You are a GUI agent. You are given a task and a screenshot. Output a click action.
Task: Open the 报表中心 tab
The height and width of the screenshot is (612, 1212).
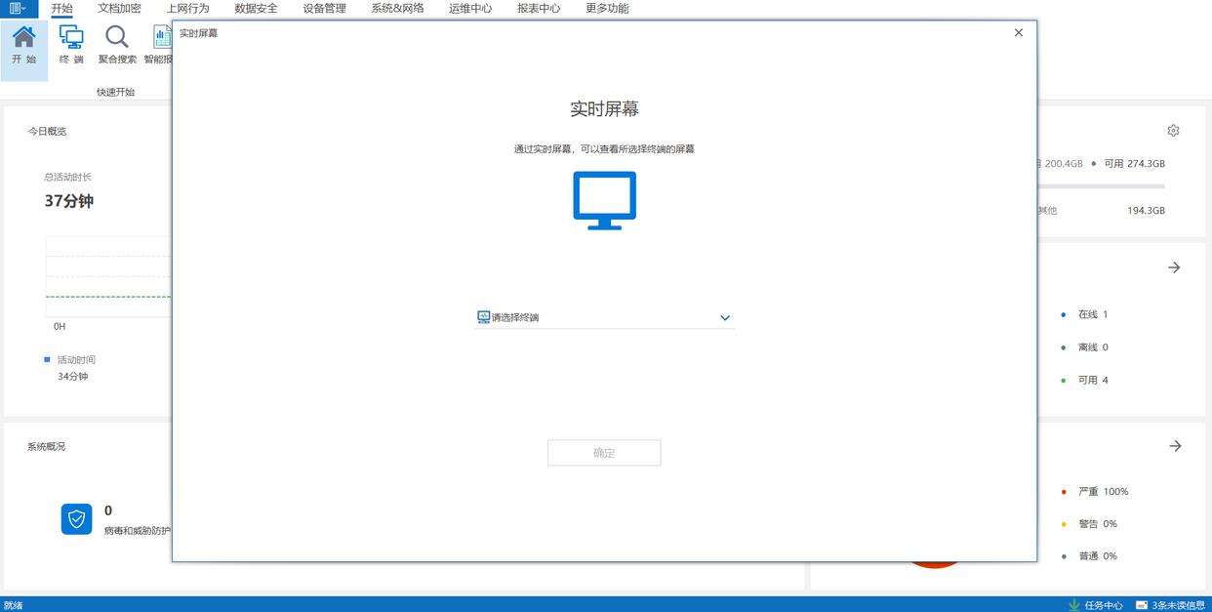point(539,8)
